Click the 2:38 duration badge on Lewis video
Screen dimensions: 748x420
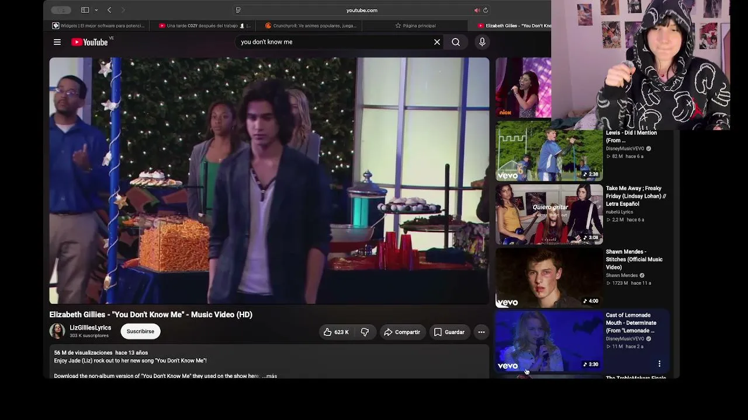591,174
